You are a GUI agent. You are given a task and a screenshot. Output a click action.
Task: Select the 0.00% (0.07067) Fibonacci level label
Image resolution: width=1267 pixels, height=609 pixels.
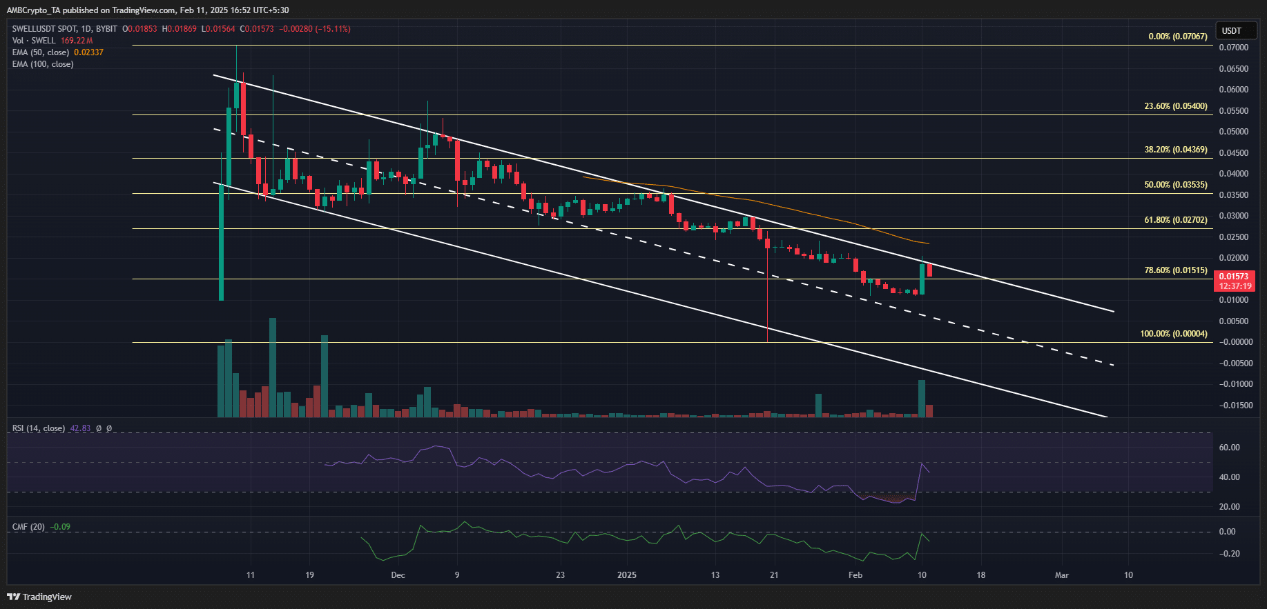click(1177, 37)
